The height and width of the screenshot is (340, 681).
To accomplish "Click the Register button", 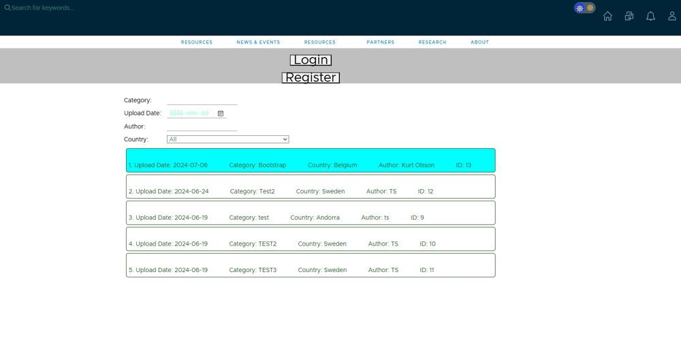I will tap(311, 78).
